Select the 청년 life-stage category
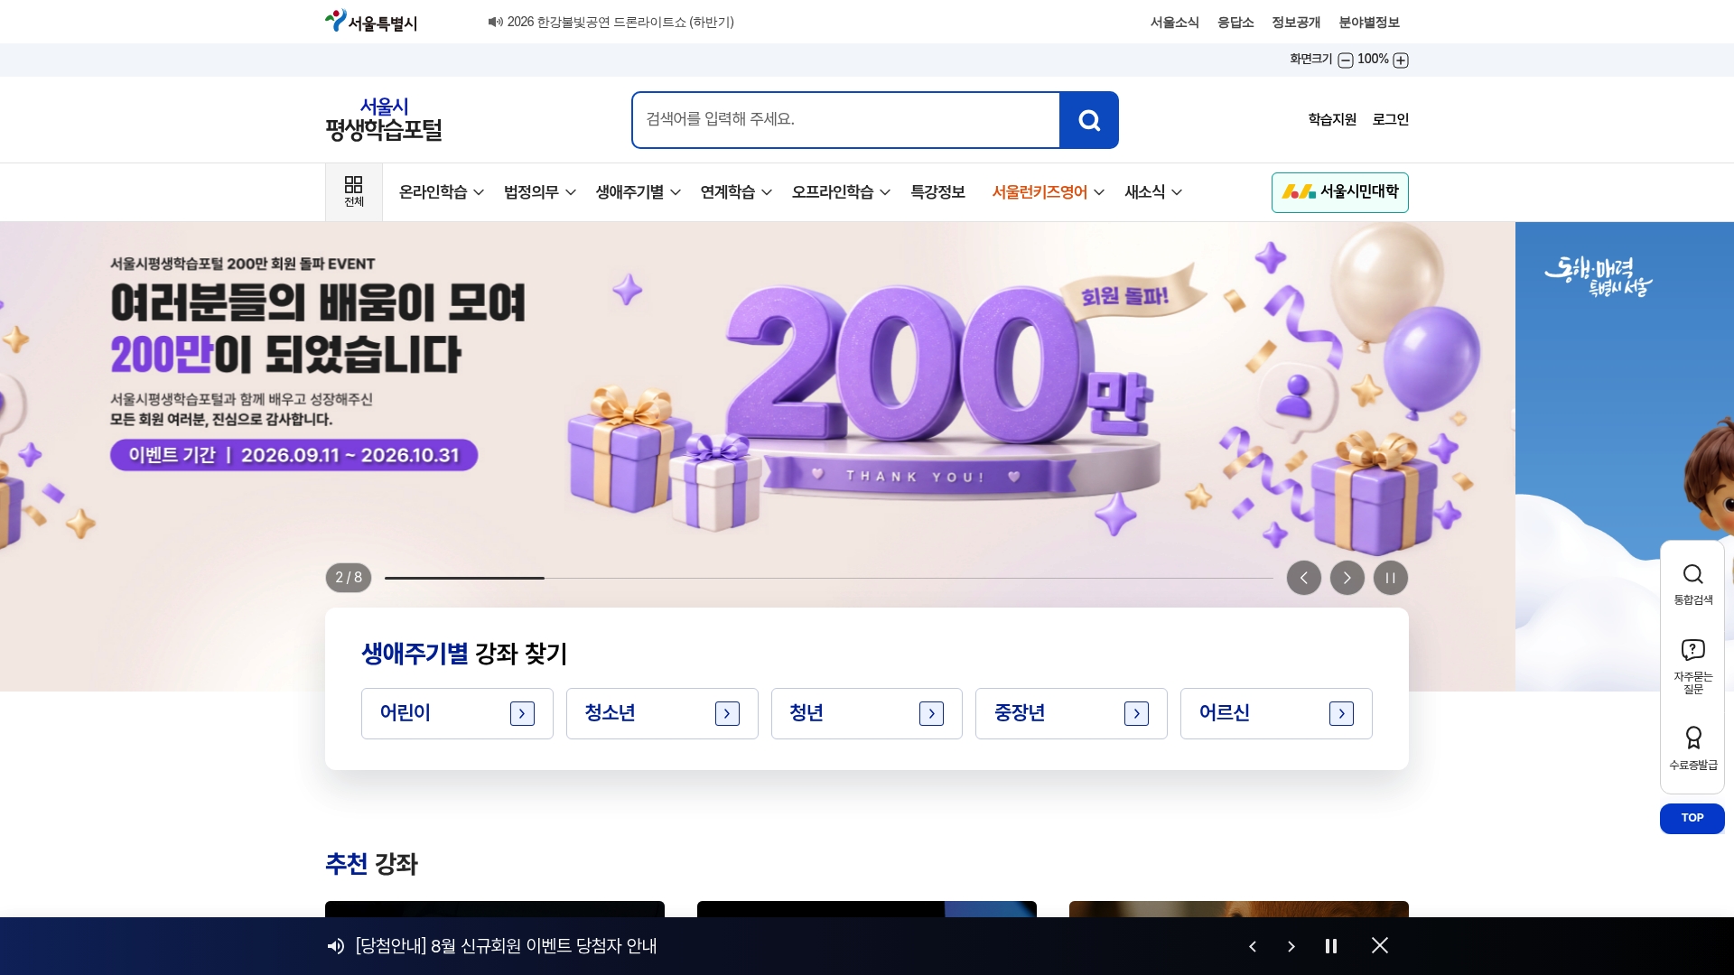The image size is (1734, 975). tap(867, 714)
